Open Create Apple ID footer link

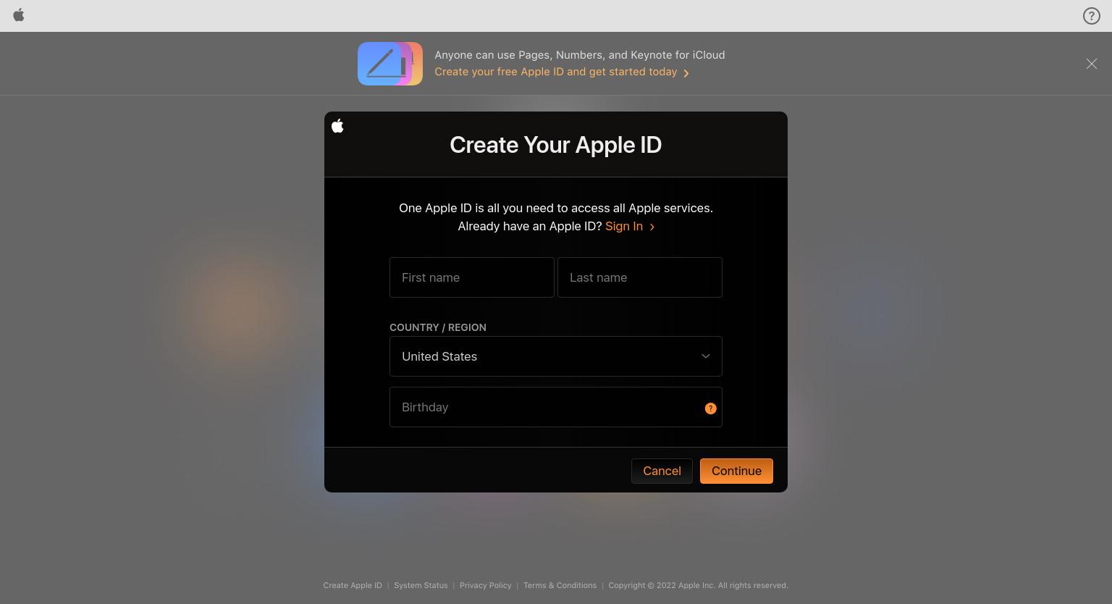tap(353, 585)
